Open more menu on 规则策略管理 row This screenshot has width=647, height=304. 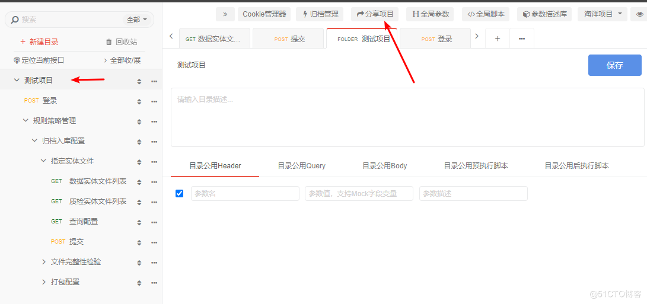pyautogui.click(x=154, y=121)
